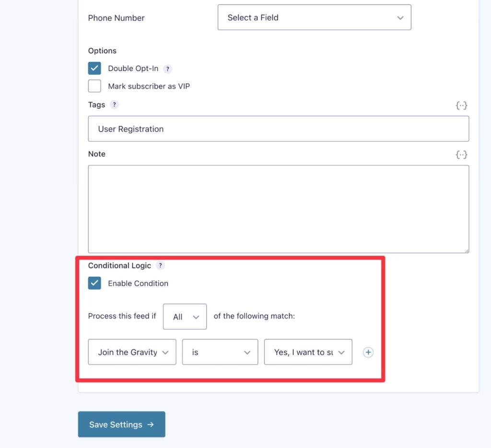Open the Join the Gravity field dropdown

click(x=132, y=352)
